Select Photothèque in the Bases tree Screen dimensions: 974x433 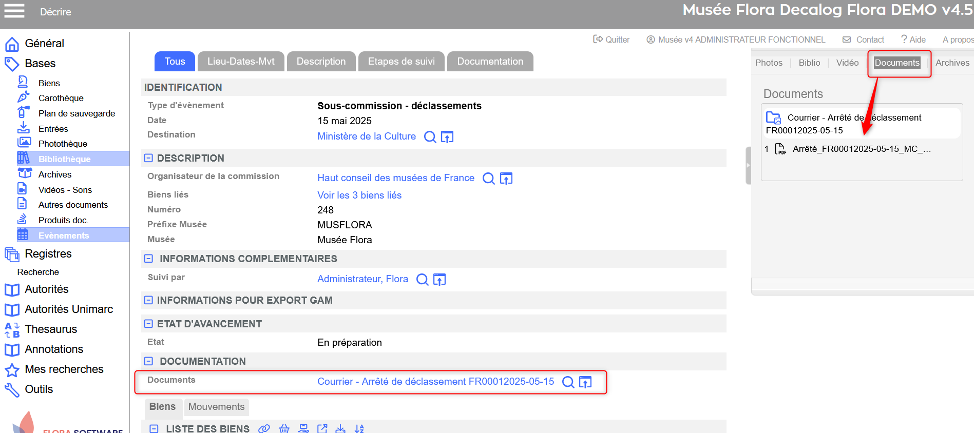point(63,144)
